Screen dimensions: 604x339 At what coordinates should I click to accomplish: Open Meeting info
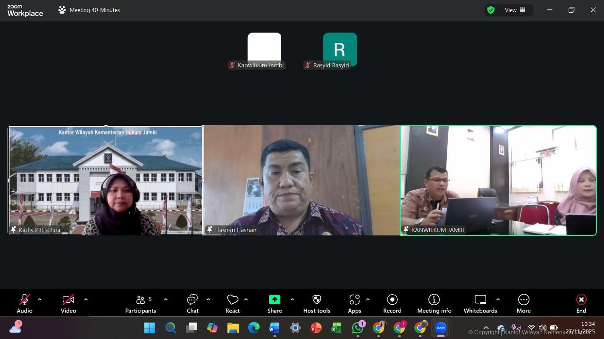pyautogui.click(x=434, y=304)
